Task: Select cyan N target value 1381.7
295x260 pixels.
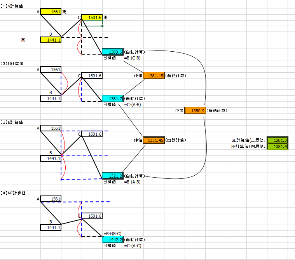Action: pos(113,99)
